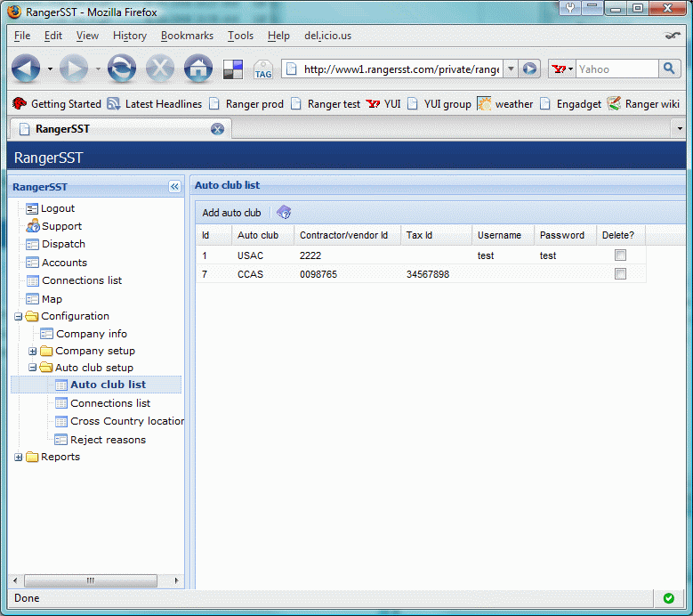The width and height of the screenshot is (693, 616).
Task: Collapse the Auto club setup folder
Action: pos(33,368)
